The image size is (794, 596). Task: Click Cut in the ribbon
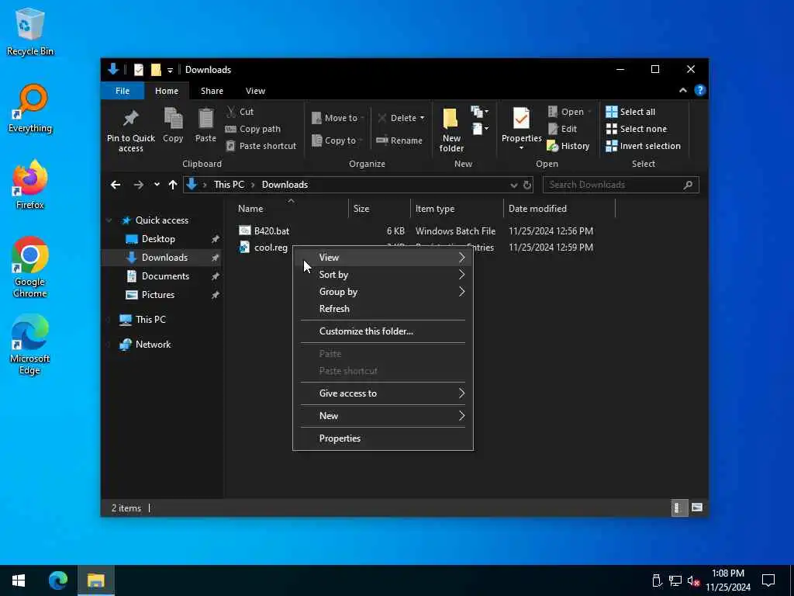coord(240,112)
